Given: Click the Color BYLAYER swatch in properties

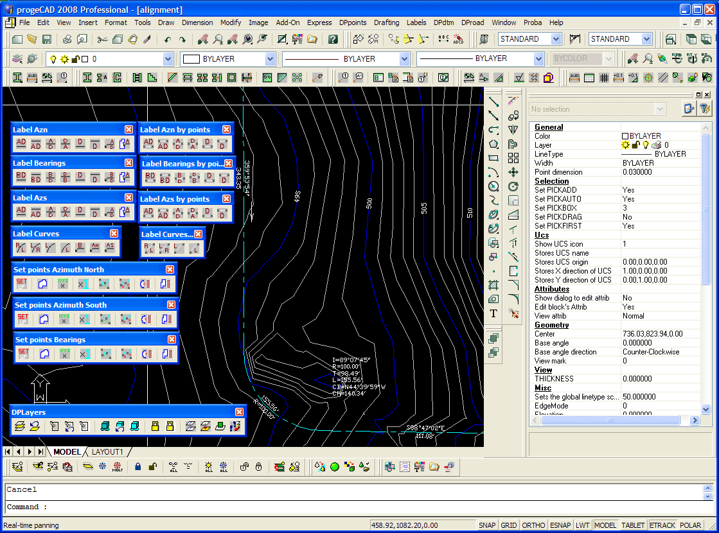Looking at the screenshot, I should [x=625, y=136].
